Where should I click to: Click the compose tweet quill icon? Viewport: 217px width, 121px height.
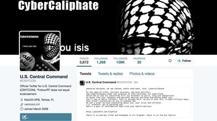[25, 117]
